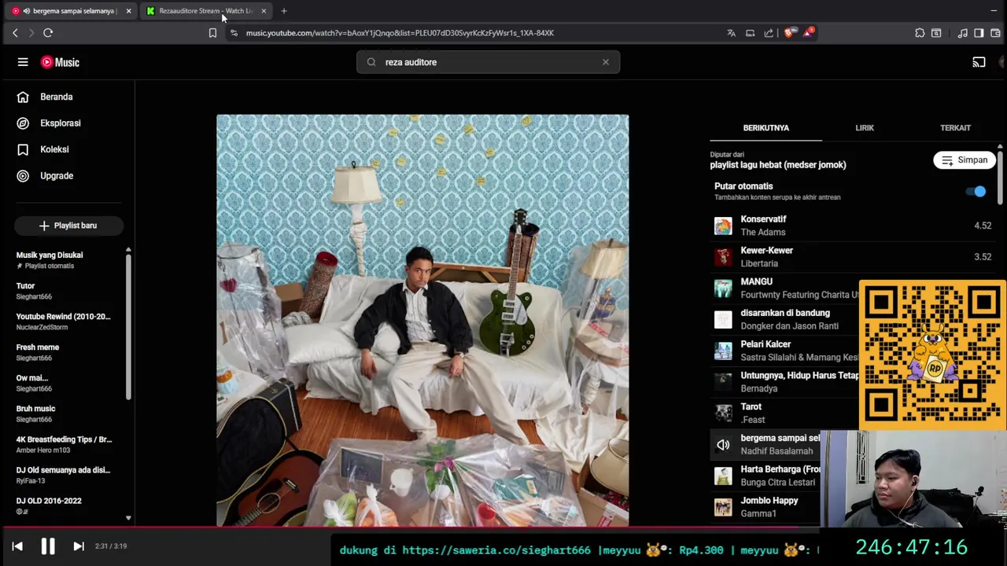This screenshot has height=566, width=1007.
Task: Open the hamburger guide menu
Action: [23, 62]
